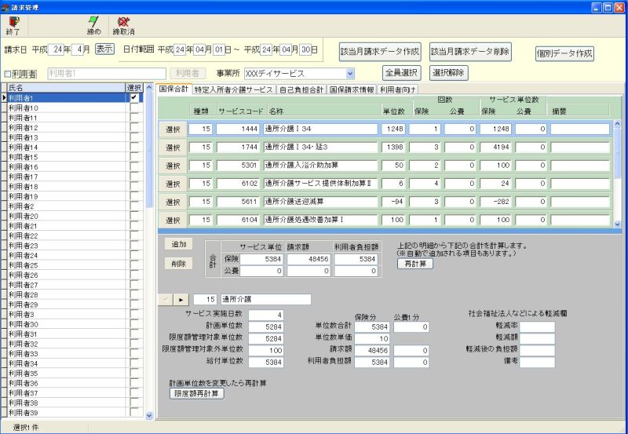
Task: Click the 利用者1 name search field
Action: [107, 74]
